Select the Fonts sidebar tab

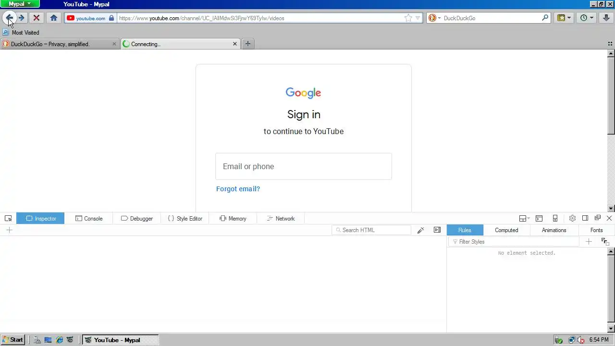(596, 230)
